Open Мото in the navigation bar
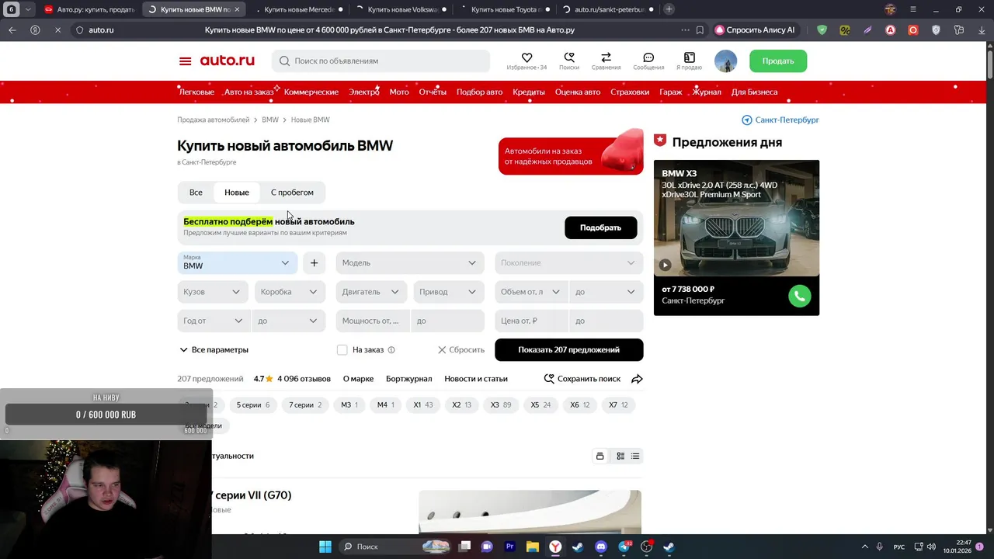The image size is (994, 559). click(399, 92)
